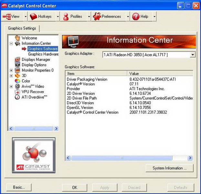Click the ATI Overdrive gauge icon
This screenshot has height=194, width=201.
point(17,97)
